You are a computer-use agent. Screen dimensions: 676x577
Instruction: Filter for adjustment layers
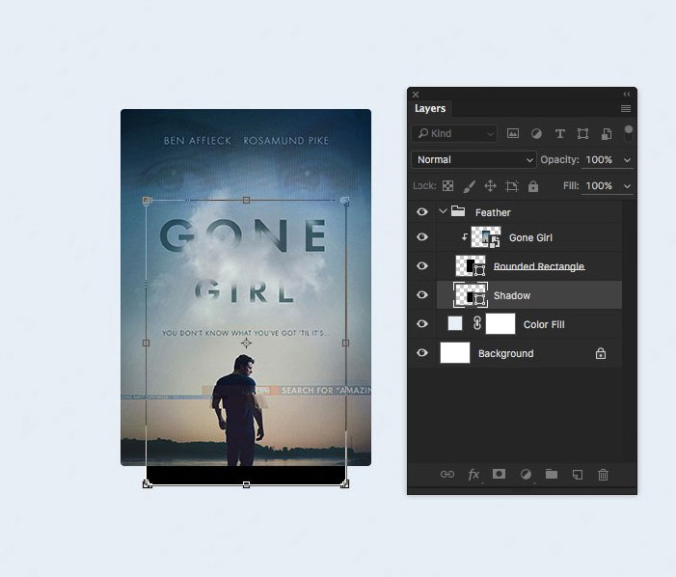point(537,134)
